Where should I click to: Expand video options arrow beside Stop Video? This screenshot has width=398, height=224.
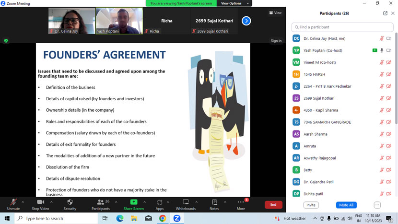coord(51,202)
